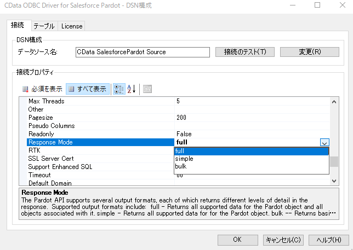Screen dimensions: 353x250
Task: Click the Pagesize value 200
Action: pos(252,118)
